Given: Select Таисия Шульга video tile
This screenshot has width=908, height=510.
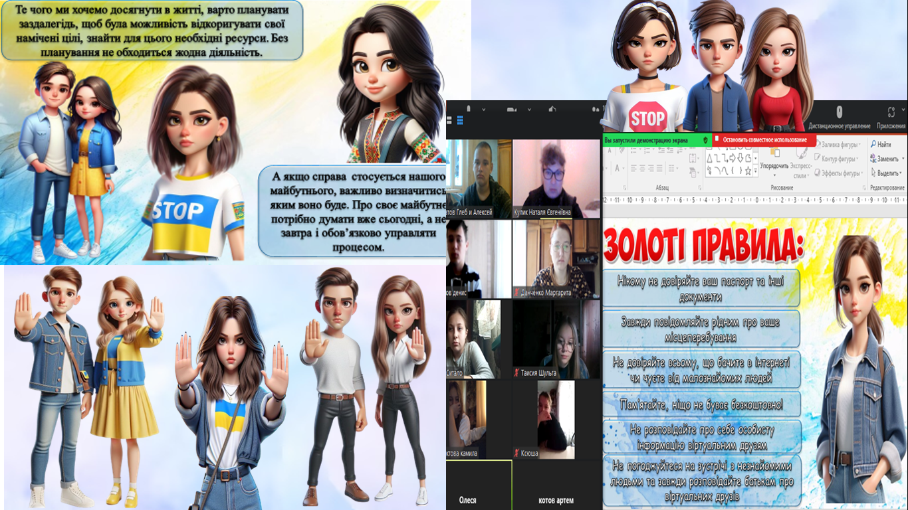Looking at the screenshot, I should point(556,339).
